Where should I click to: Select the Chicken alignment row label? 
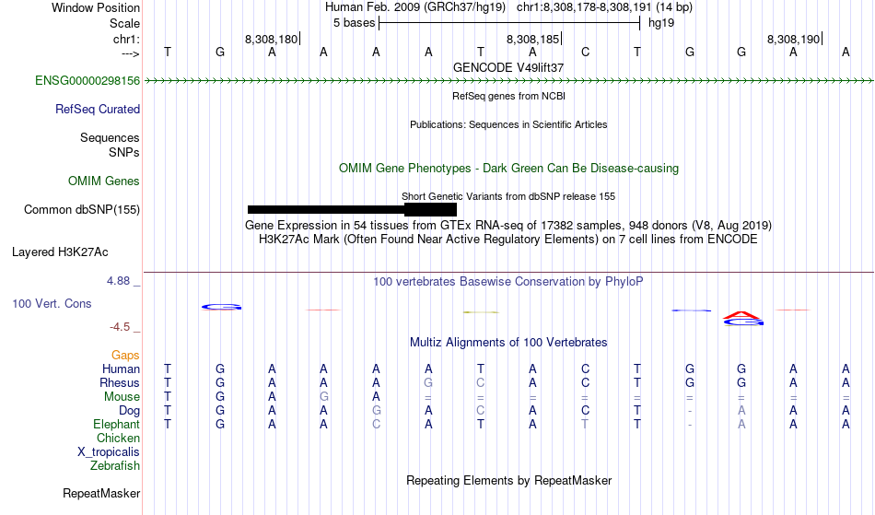(118, 439)
